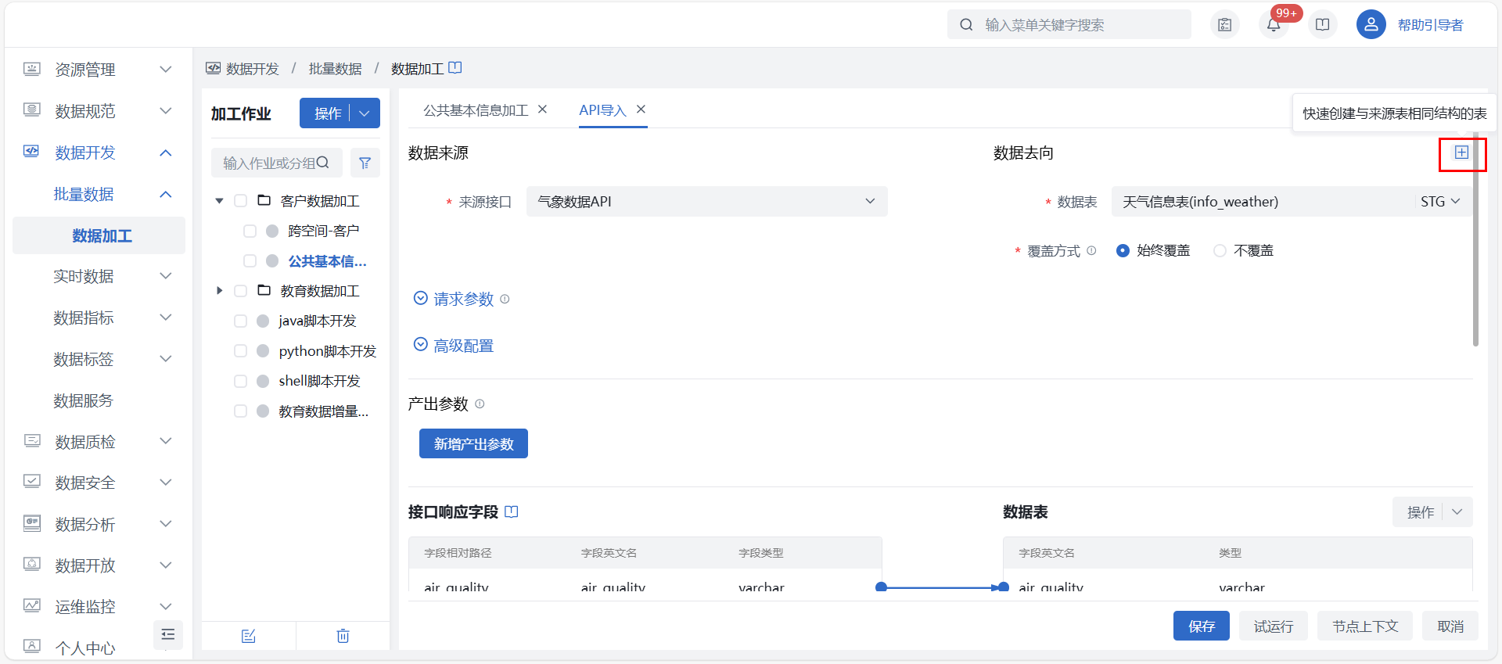Click the trash delete icon below job tree
Image resolution: width=1502 pixels, height=664 pixels.
[x=343, y=636]
